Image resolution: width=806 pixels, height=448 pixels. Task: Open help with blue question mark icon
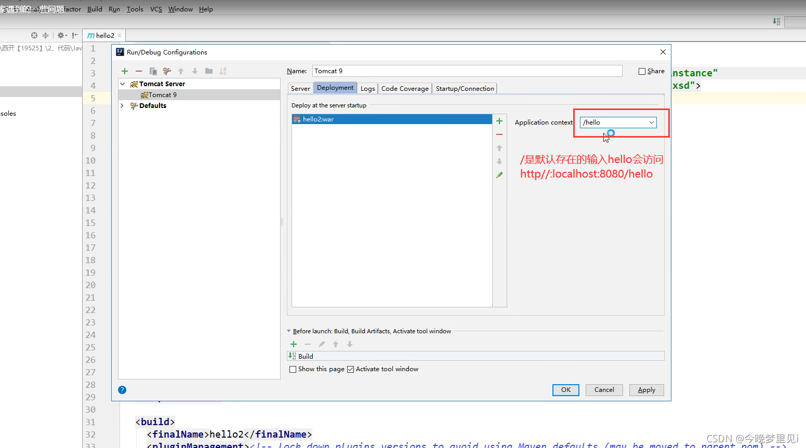(x=122, y=390)
